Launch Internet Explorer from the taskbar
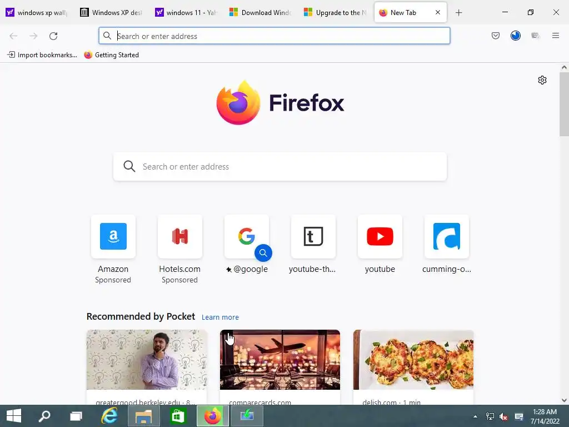This screenshot has width=569, height=427. (109, 416)
